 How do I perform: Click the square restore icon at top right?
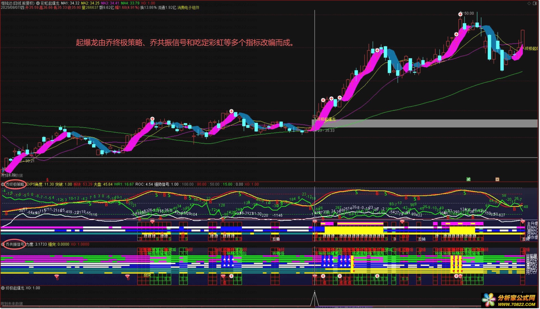[535, 3]
